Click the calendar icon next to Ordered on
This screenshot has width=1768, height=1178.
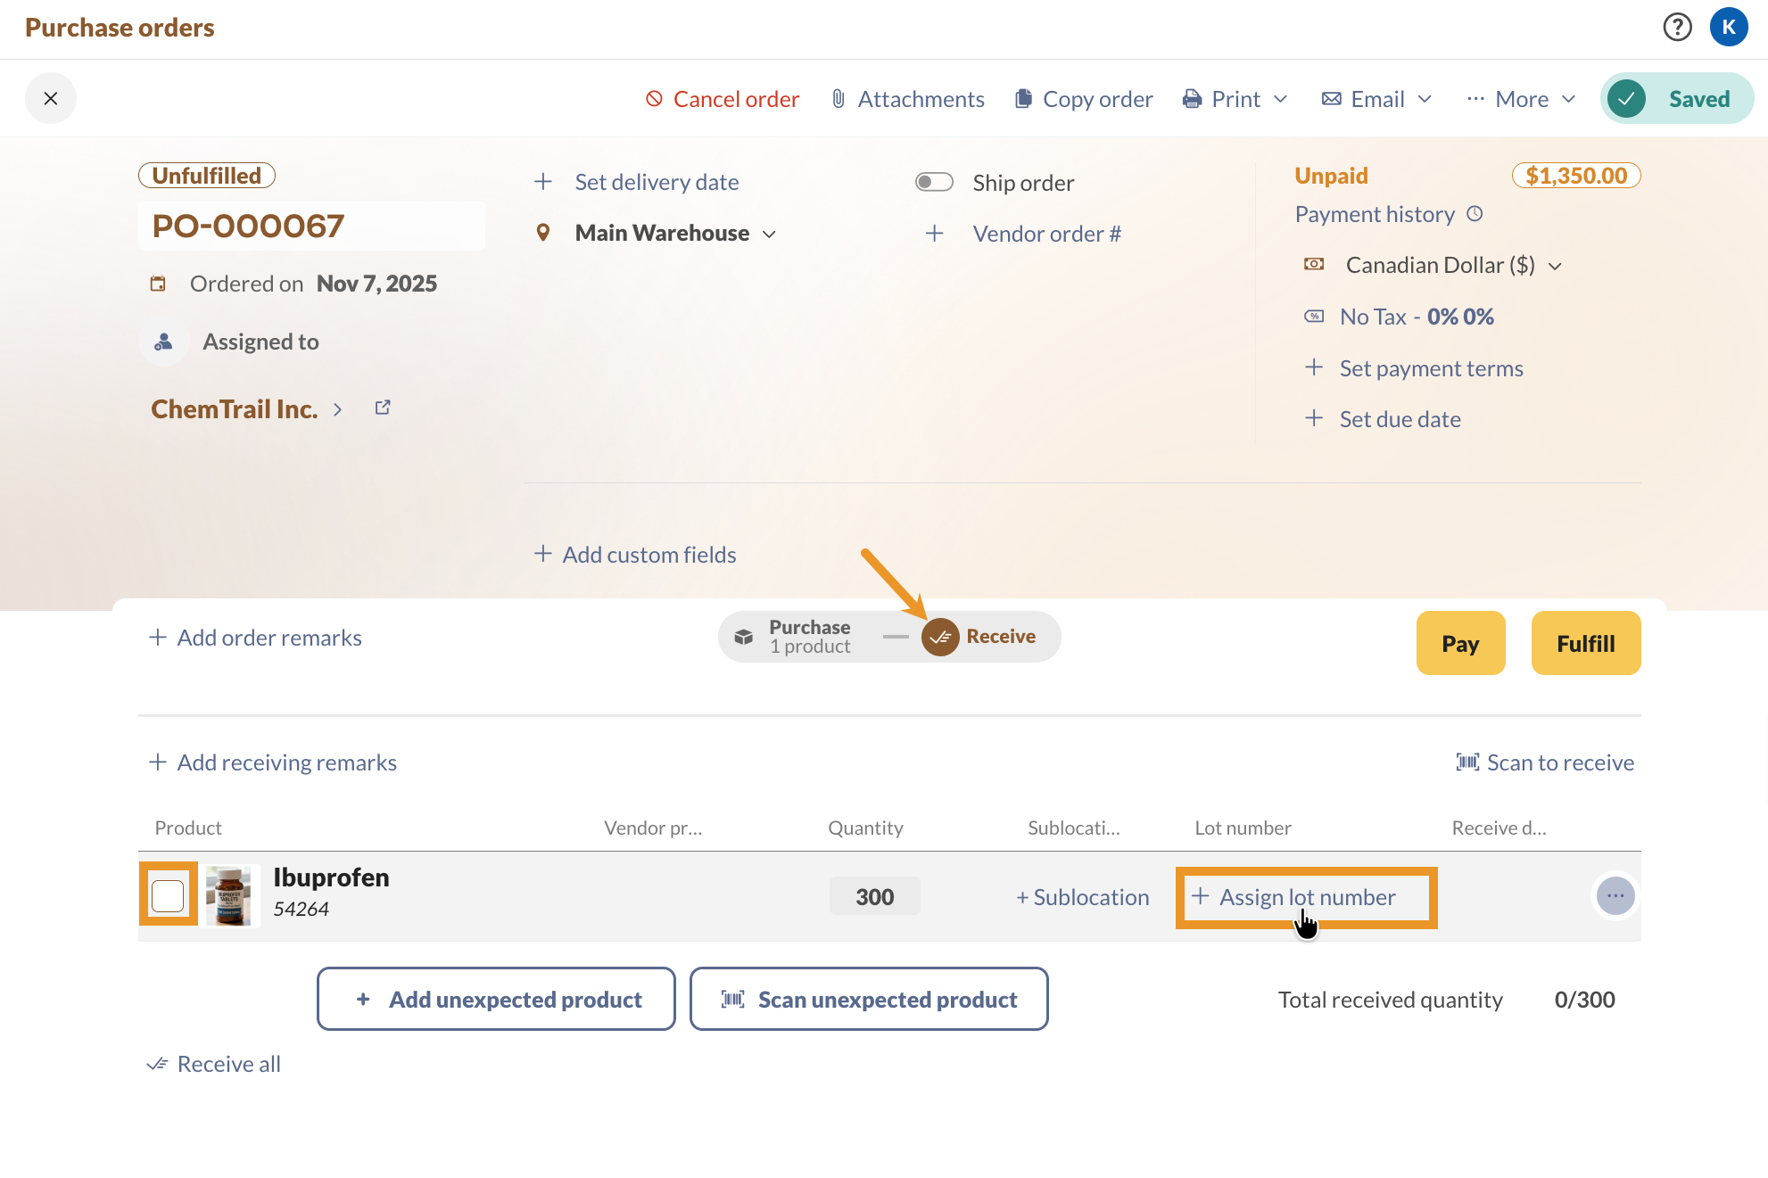click(158, 284)
